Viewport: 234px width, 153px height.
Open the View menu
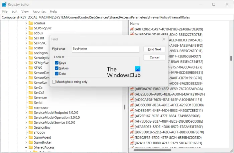(25, 11)
